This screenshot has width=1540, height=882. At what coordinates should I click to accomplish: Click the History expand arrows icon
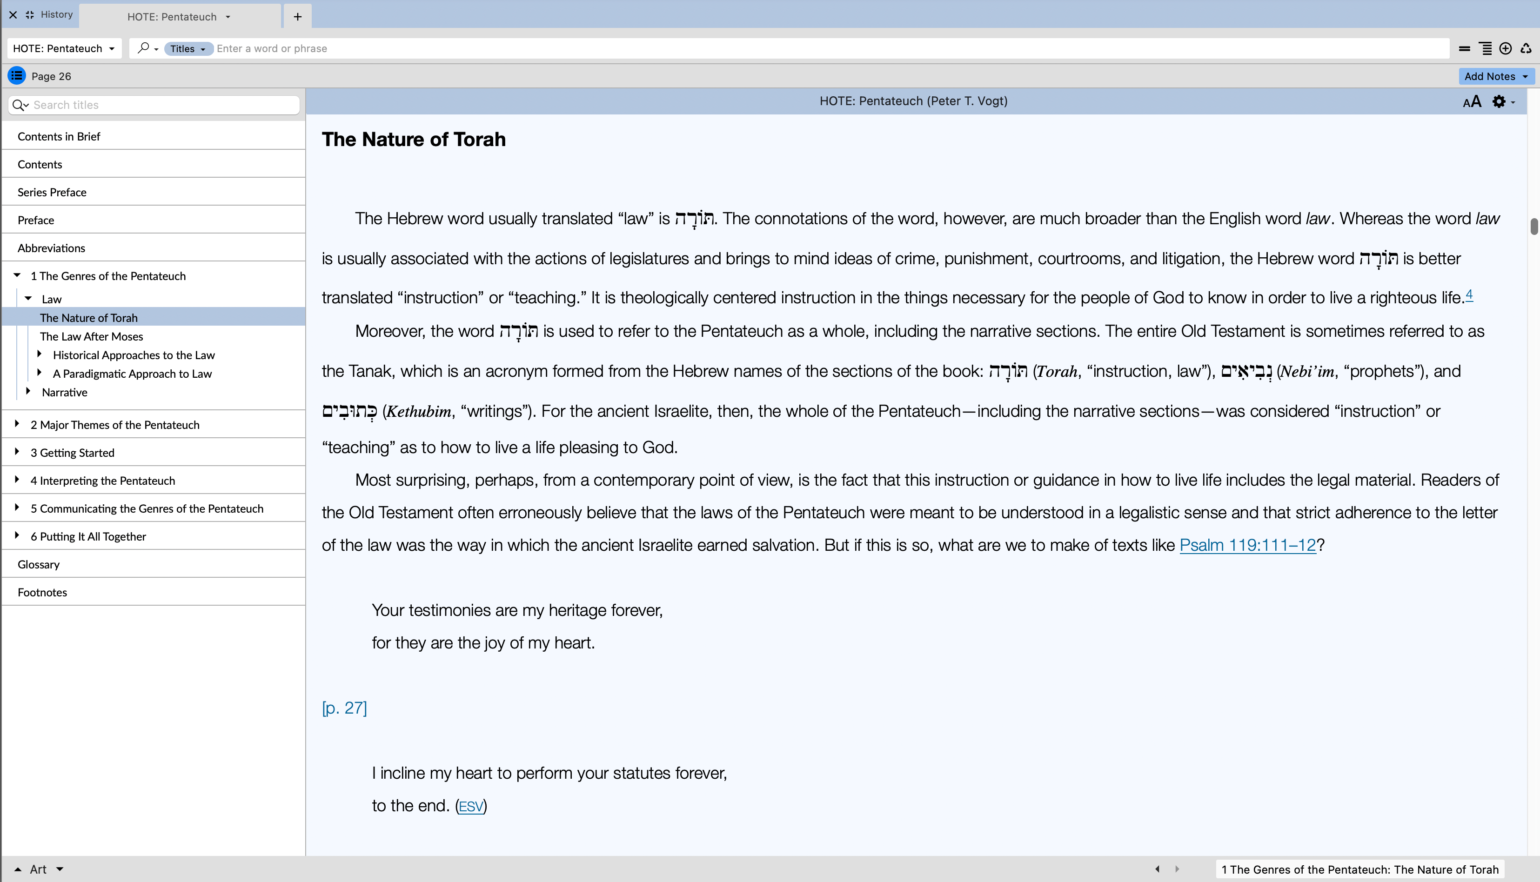point(30,14)
